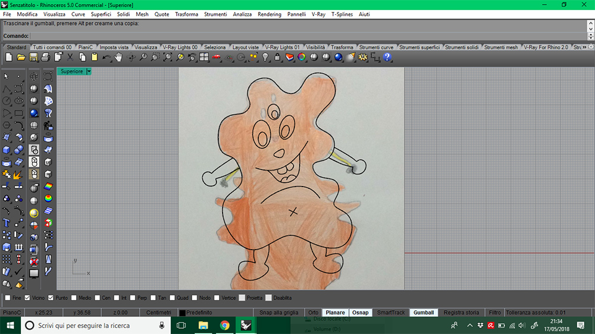Screen dimensions: 595x334
Task: Click the Cut scissors icon
Action: click(x=70, y=57)
